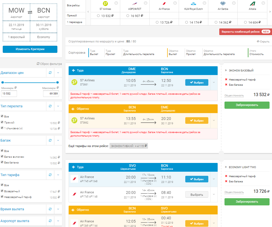Reset the Время вылета filter with refresh icon
Screen dimensions: 272x227
(x=50, y=209)
